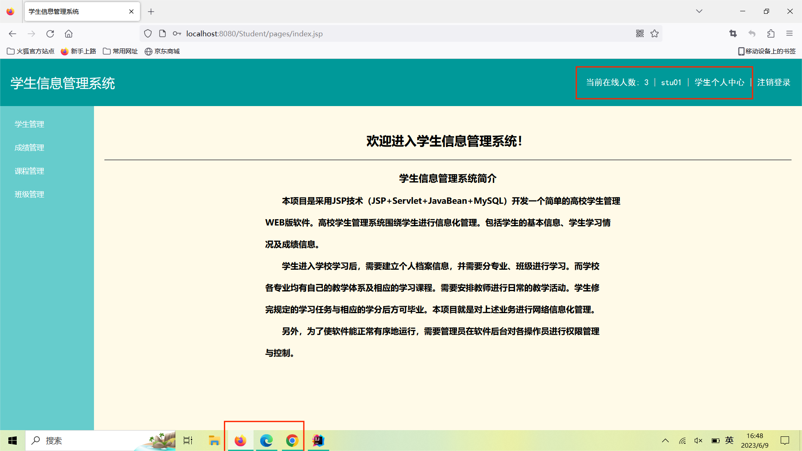This screenshot has width=802, height=451.
Task: Open Task View on the taskbar
Action: 188,441
